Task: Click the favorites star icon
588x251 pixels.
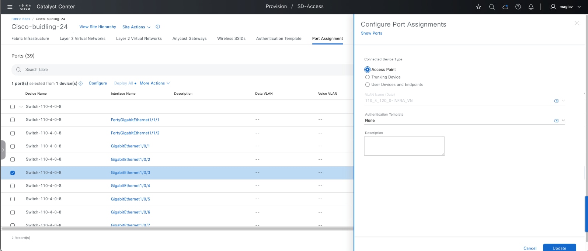Action: [x=479, y=7]
